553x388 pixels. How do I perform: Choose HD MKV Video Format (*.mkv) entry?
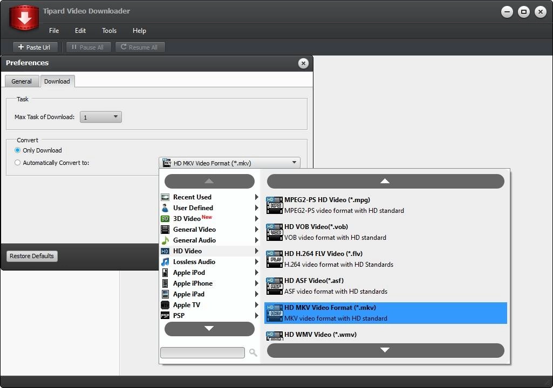[385, 313]
